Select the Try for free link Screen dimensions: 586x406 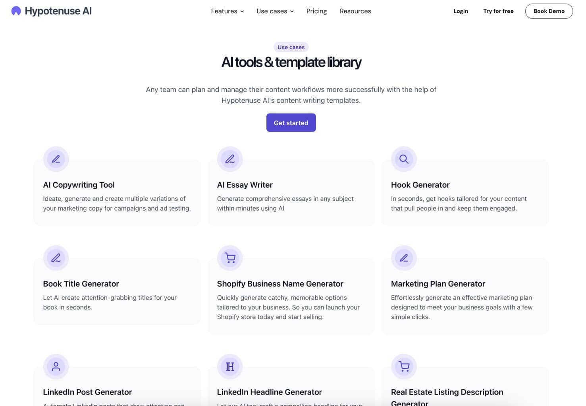(x=498, y=11)
